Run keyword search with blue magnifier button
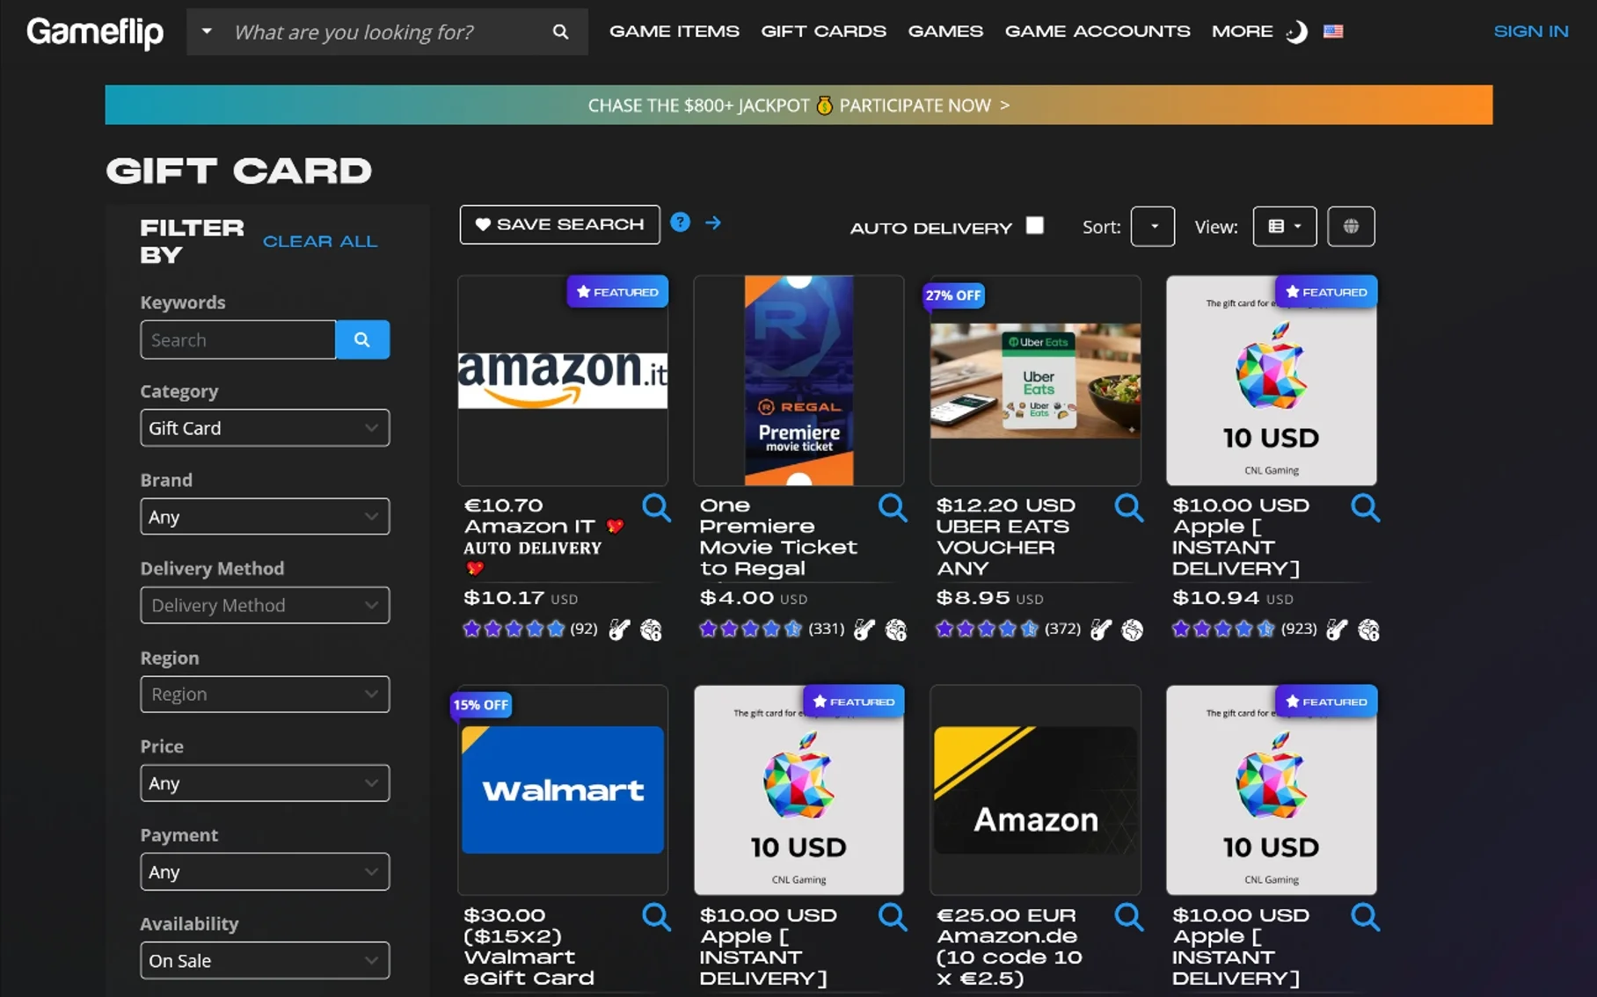Image resolution: width=1597 pixels, height=997 pixels. point(362,339)
